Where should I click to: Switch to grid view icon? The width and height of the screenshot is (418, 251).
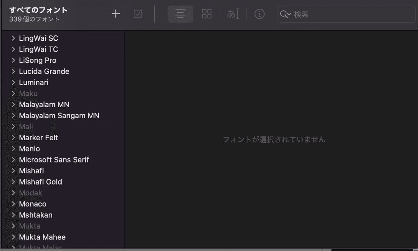tap(207, 14)
